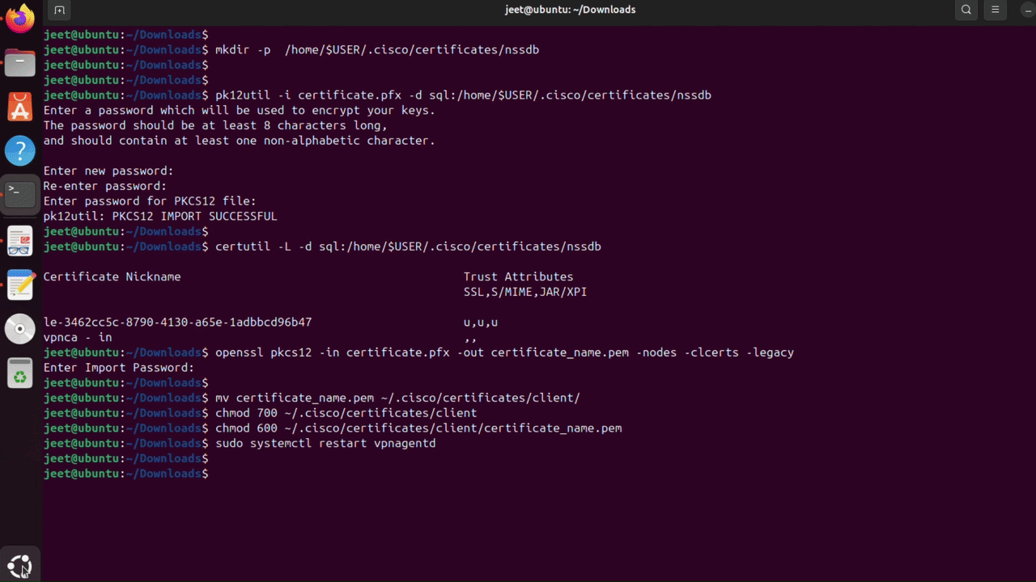Click the 'vpnca - in' entry

tap(78, 337)
